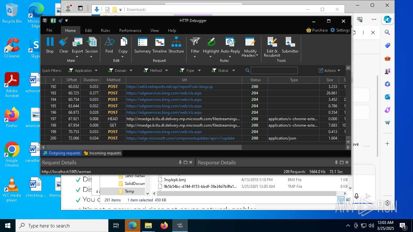
Task: Click the Purchase cart link
Action: 317,30
